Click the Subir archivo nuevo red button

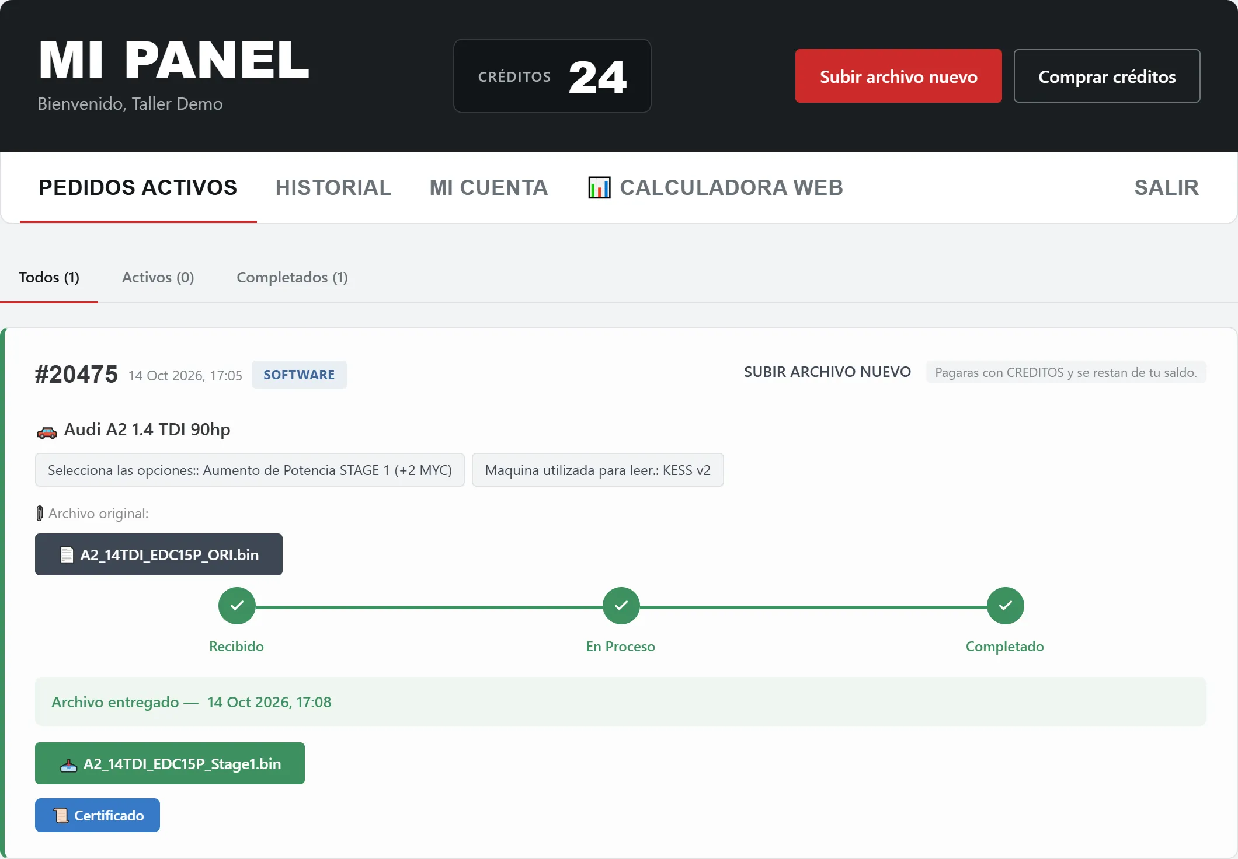(898, 76)
